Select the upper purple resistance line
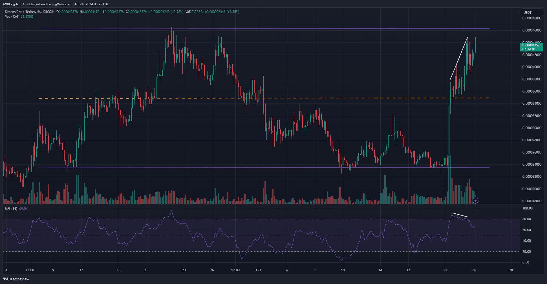Image resolution: width=547 pixels, height=284 pixels. click(264, 29)
